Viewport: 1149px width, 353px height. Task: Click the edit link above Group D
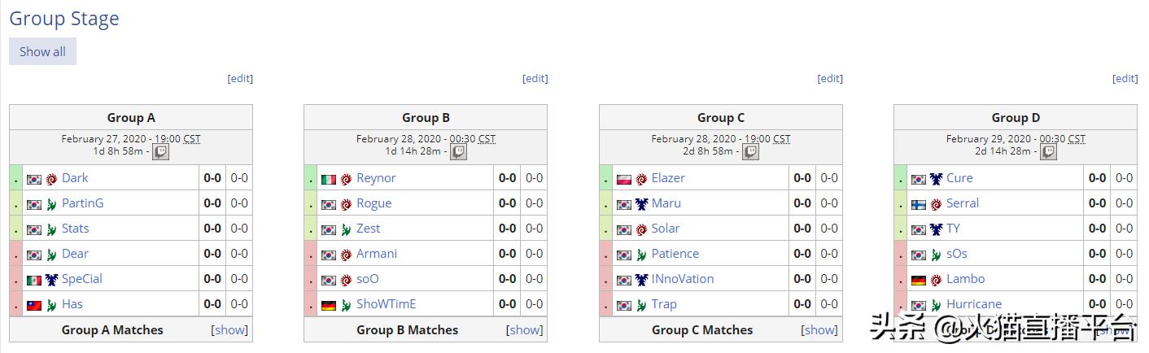pyautogui.click(x=1125, y=79)
